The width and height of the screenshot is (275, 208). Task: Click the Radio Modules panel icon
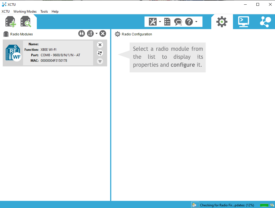[x=6, y=34]
